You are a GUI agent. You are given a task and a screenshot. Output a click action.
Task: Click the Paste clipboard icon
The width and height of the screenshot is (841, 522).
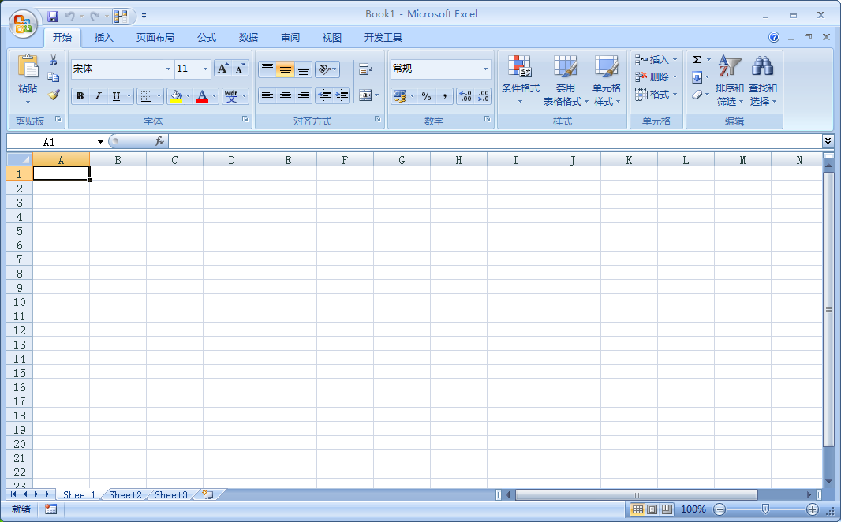(x=28, y=67)
